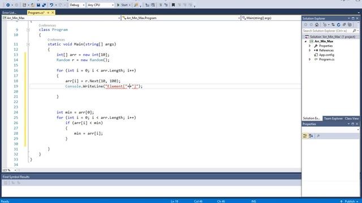
Task: Click Show All Files in Solution Explorer
Action: (x=350, y=25)
